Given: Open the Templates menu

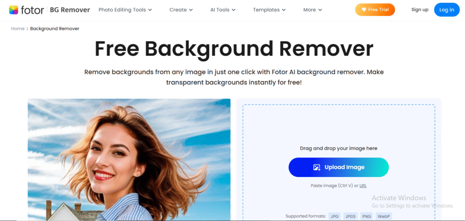Looking at the screenshot, I should click(269, 10).
